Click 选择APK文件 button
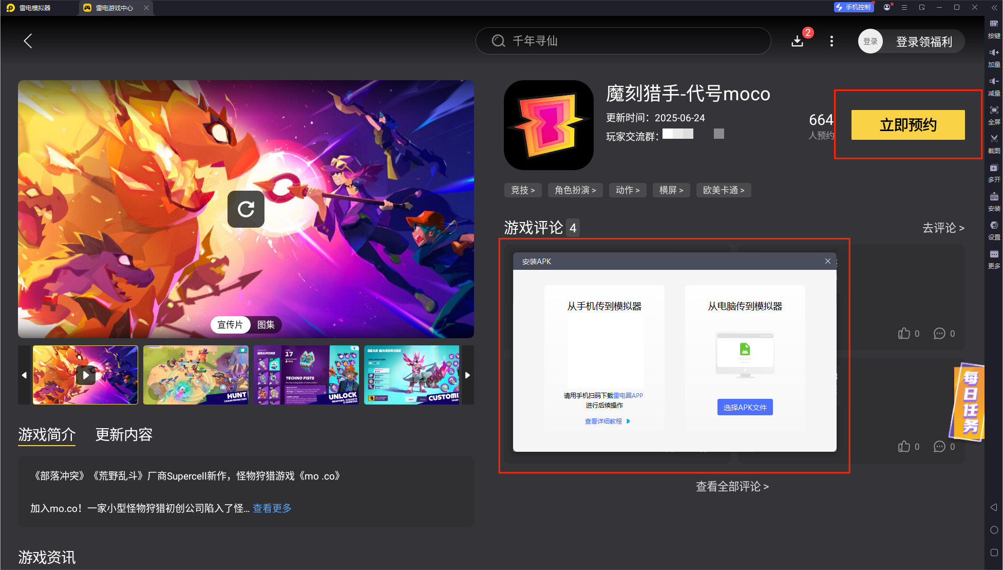Viewport: 1003px width, 570px height. (x=745, y=407)
